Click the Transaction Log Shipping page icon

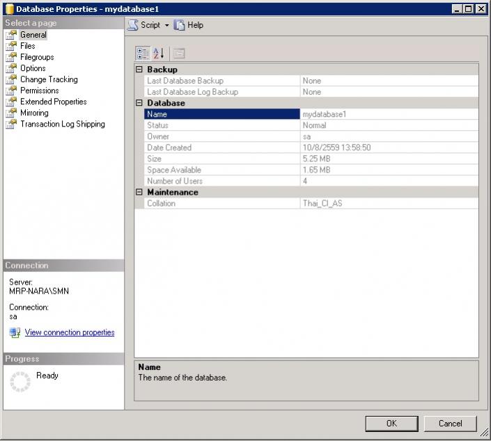(11, 124)
